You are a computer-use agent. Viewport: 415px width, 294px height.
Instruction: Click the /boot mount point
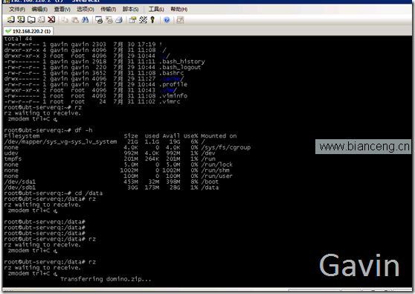(x=210, y=182)
